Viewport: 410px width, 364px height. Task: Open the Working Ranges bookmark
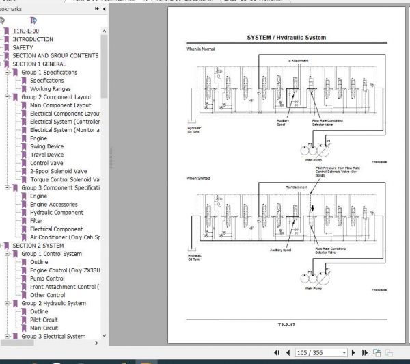coord(50,89)
